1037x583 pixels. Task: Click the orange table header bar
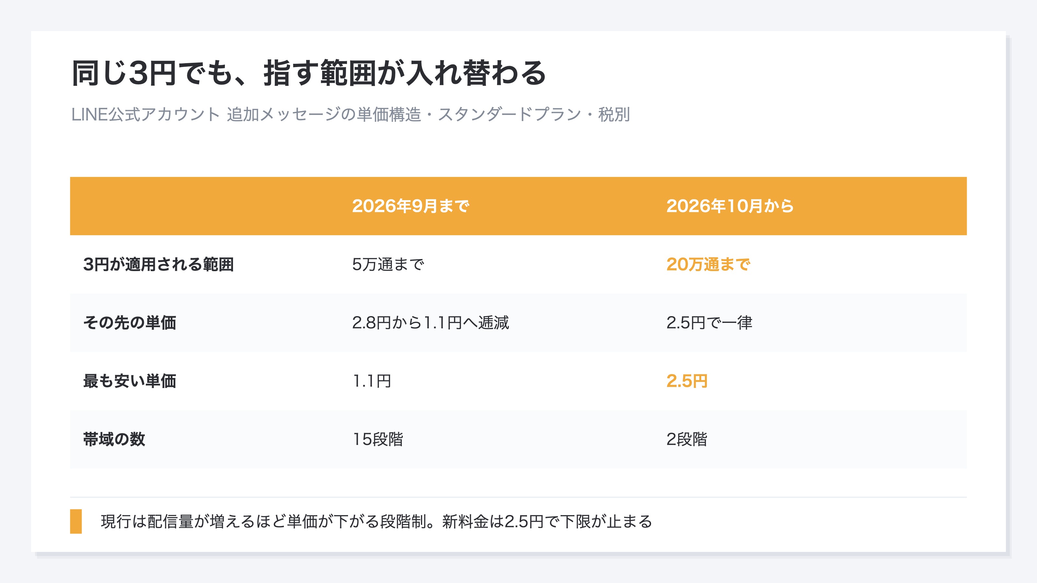518,206
